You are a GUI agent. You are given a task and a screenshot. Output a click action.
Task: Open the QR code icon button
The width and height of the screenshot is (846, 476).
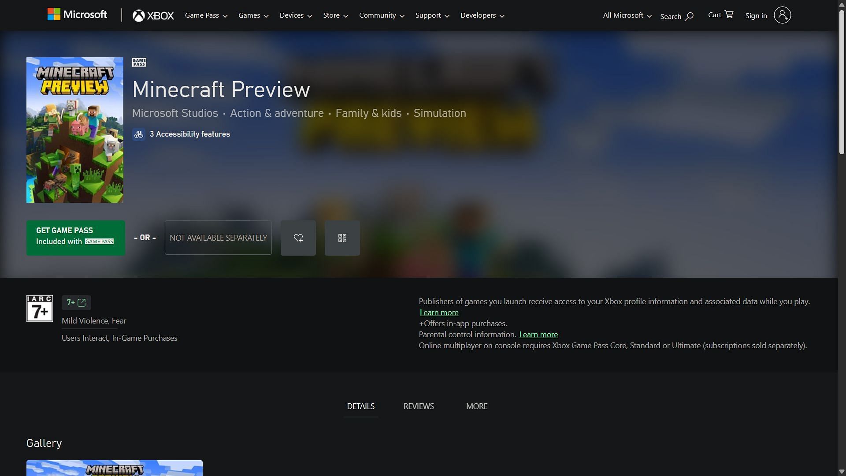(342, 238)
